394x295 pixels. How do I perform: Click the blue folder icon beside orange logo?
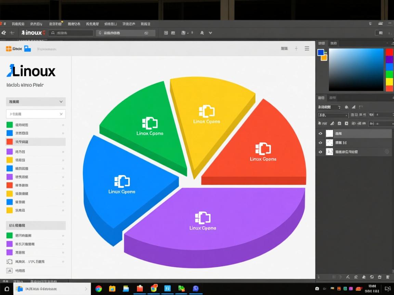coord(27,49)
